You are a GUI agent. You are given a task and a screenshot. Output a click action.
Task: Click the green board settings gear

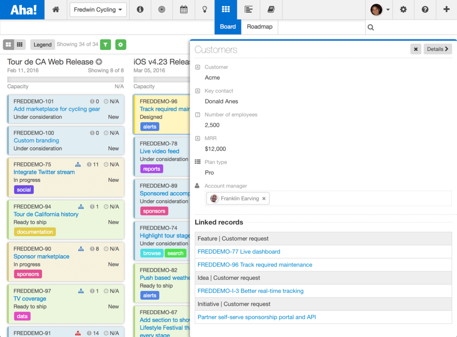click(120, 45)
